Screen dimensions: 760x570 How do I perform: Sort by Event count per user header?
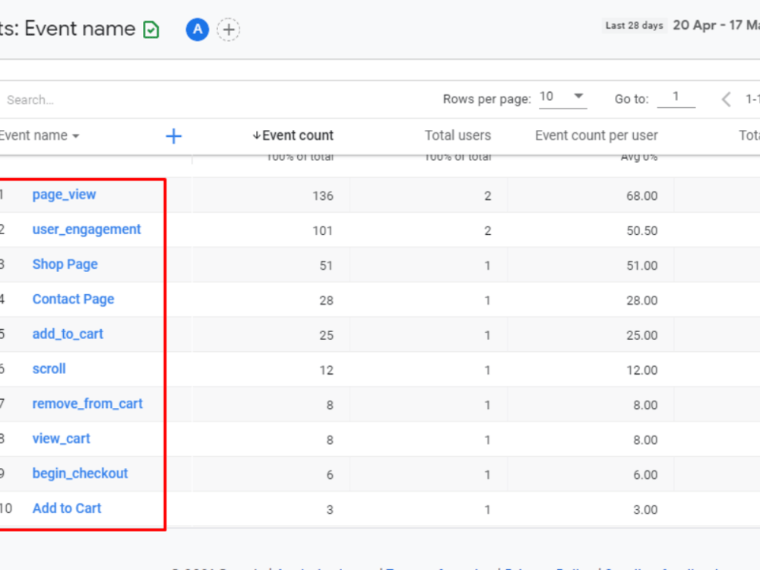tap(596, 135)
